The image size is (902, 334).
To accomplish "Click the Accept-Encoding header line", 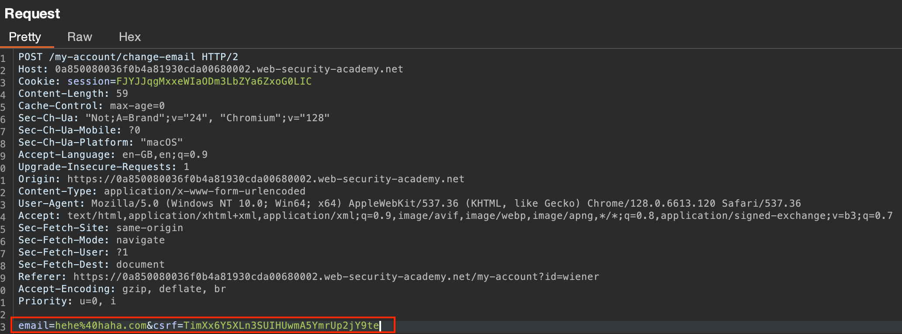I will tap(122, 289).
